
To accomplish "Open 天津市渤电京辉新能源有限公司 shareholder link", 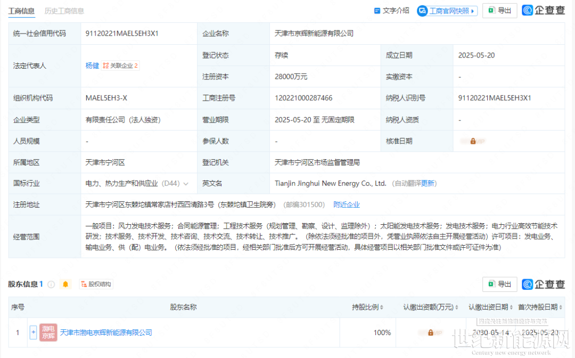I will pyautogui.click(x=106, y=332).
